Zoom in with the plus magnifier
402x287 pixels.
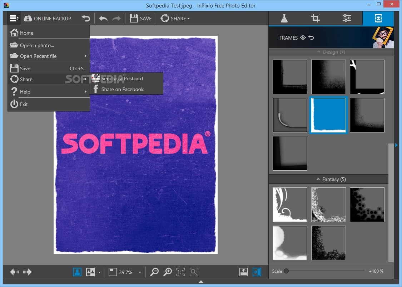click(168, 272)
